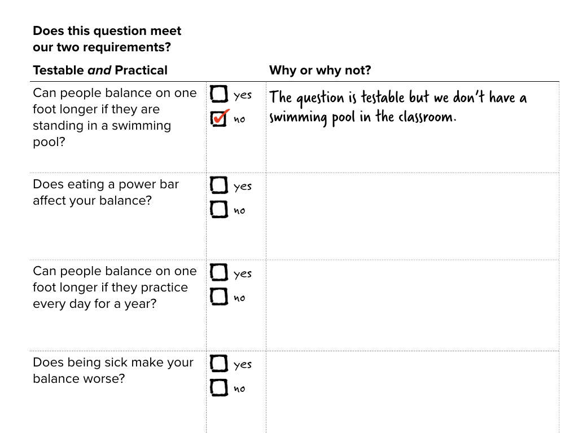Screen dimensions: 578x433
Task: Check yes for being sick question
Action: [x=219, y=364]
